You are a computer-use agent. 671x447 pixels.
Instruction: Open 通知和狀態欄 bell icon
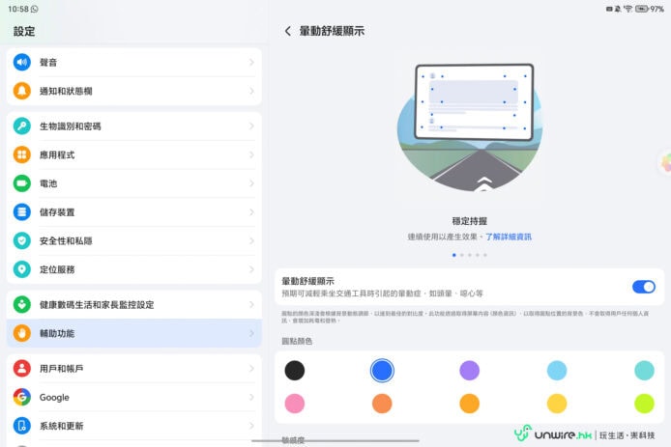click(x=22, y=91)
